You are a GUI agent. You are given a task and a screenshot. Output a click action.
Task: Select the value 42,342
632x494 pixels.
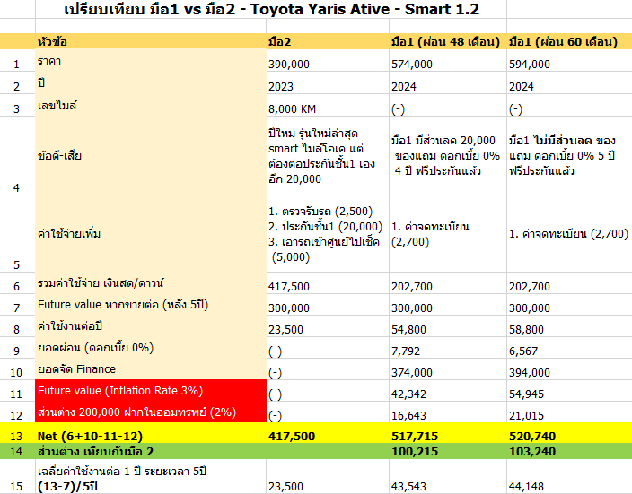tap(447, 391)
